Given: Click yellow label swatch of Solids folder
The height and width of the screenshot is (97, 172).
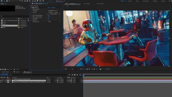Looking at the screenshot, I should [19, 27].
